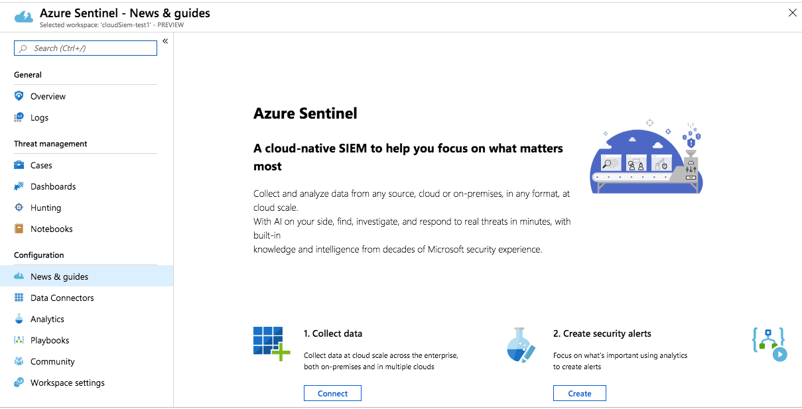Image resolution: width=802 pixels, height=409 pixels.
Task: Click the Analytics flask icon
Action: (x=19, y=319)
